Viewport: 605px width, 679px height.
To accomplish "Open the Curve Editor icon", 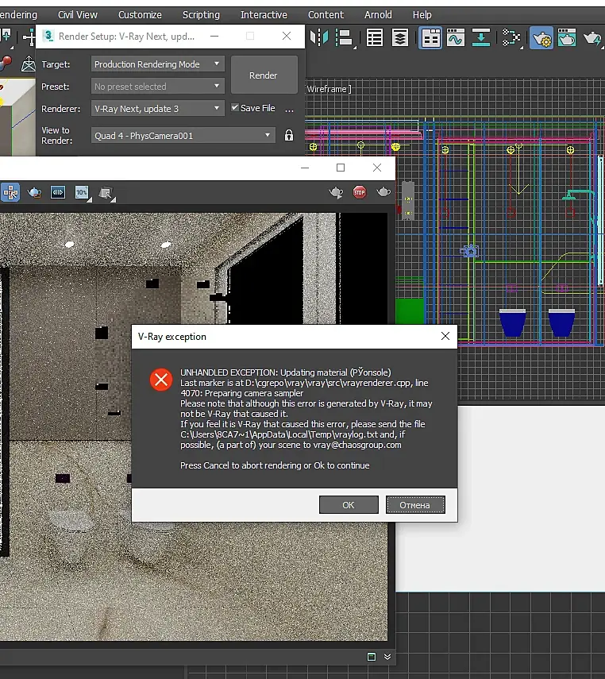I will 456,37.
